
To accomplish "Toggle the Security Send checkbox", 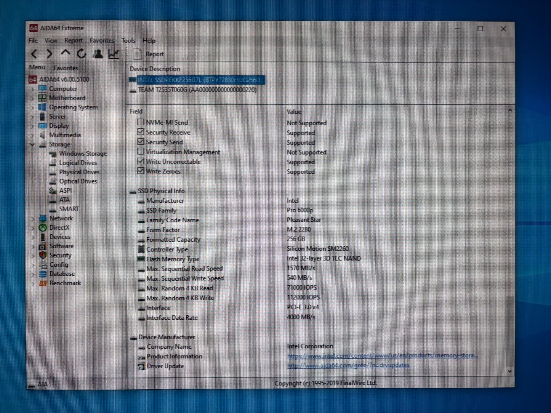I will click(x=141, y=141).
